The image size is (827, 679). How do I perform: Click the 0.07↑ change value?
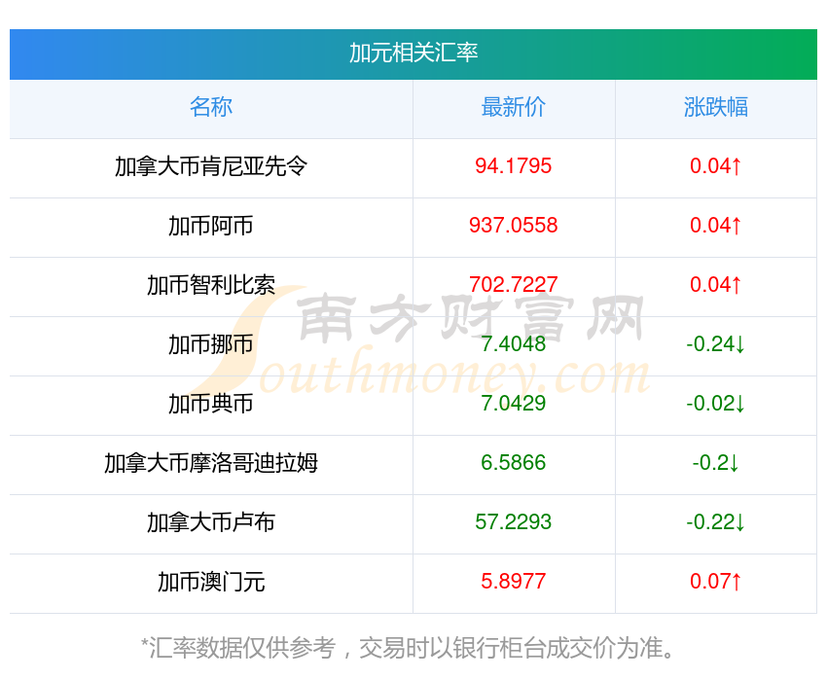click(716, 582)
